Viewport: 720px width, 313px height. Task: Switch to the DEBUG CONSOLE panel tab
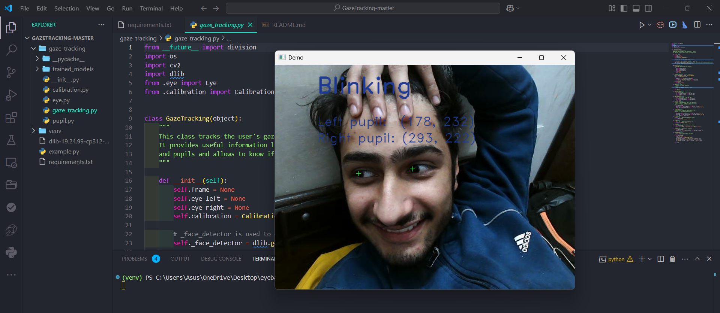pos(221,259)
